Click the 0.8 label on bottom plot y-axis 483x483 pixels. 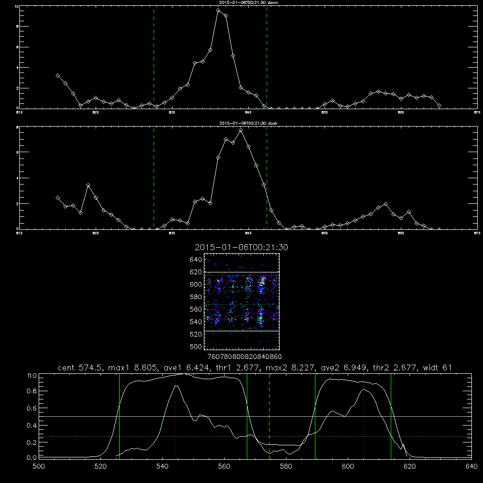pos(32,391)
